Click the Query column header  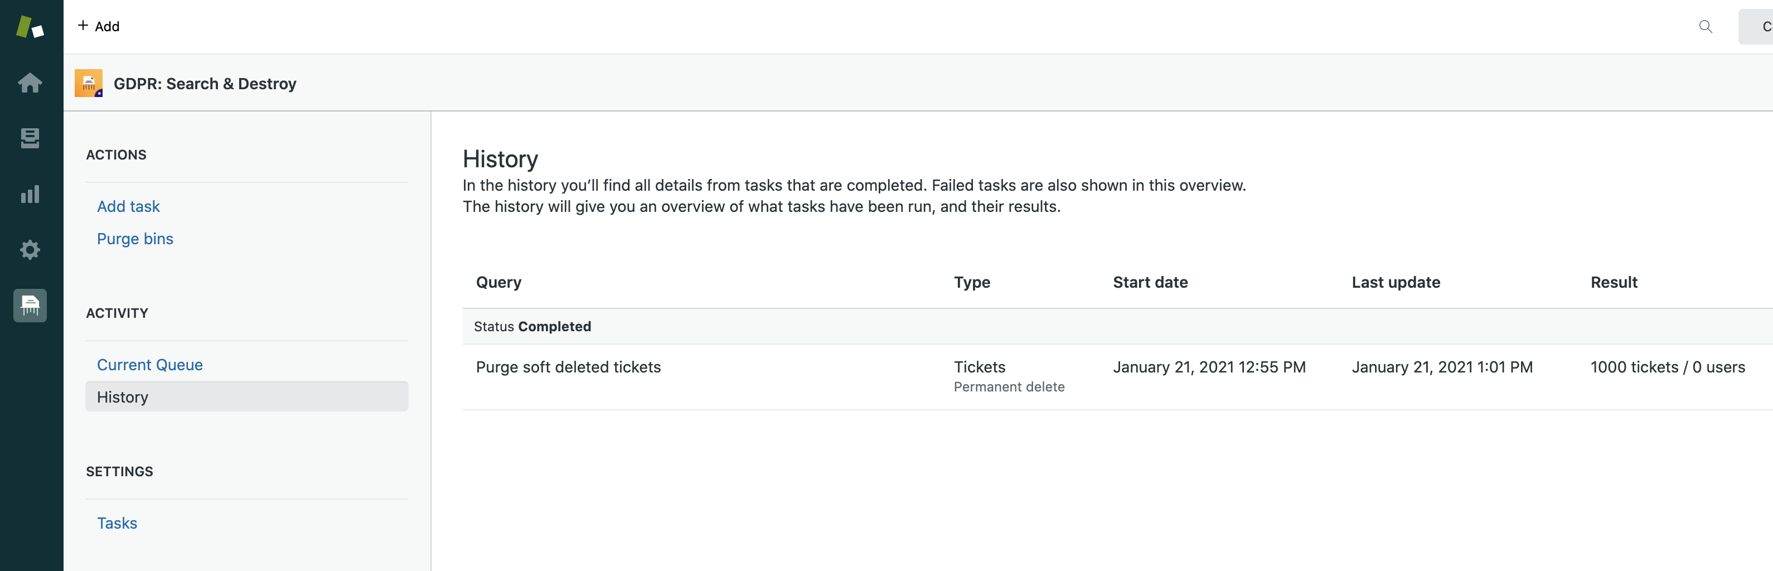click(498, 282)
